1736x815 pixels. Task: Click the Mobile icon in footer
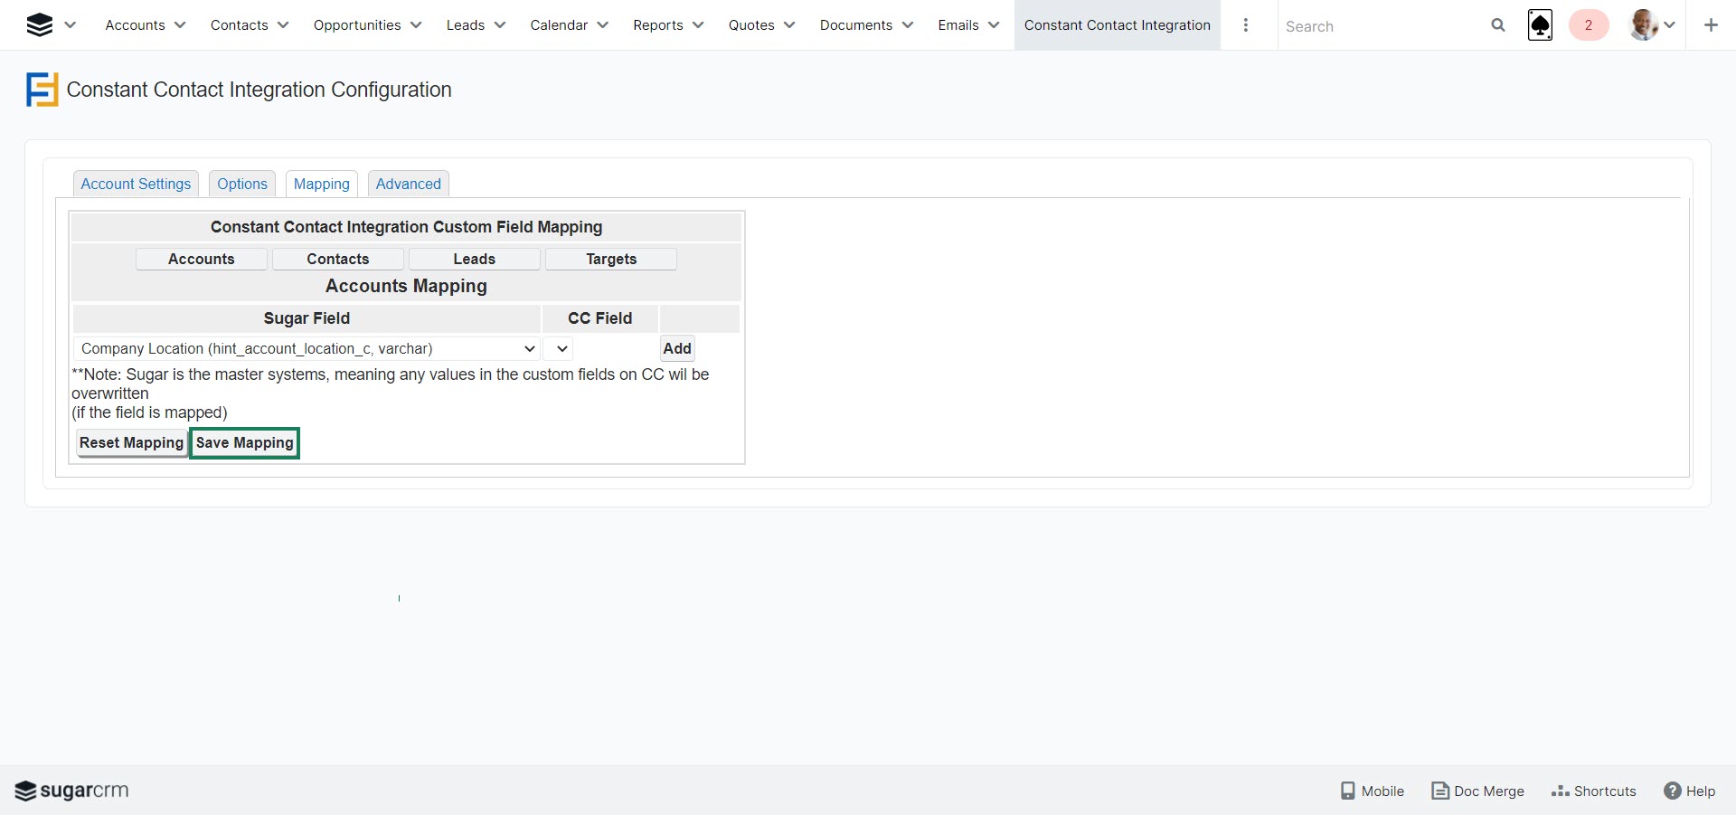[x=1348, y=791]
